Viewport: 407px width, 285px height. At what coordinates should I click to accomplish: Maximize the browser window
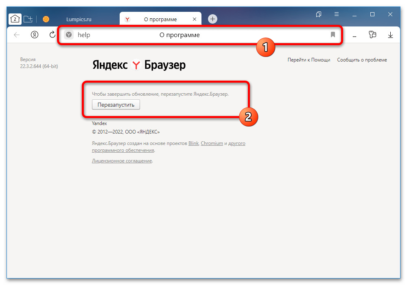click(372, 14)
